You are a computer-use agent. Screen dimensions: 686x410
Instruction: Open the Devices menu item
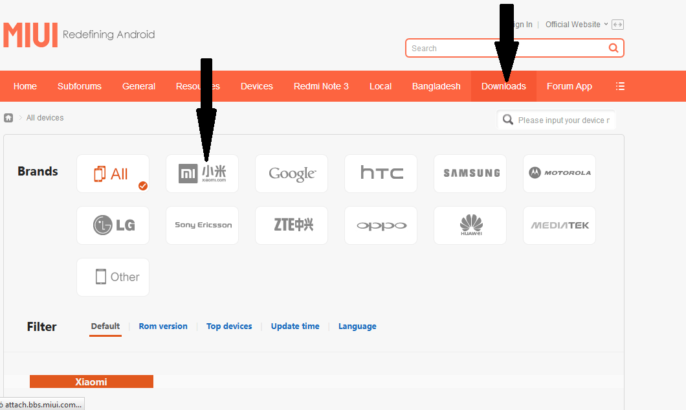point(257,86)
